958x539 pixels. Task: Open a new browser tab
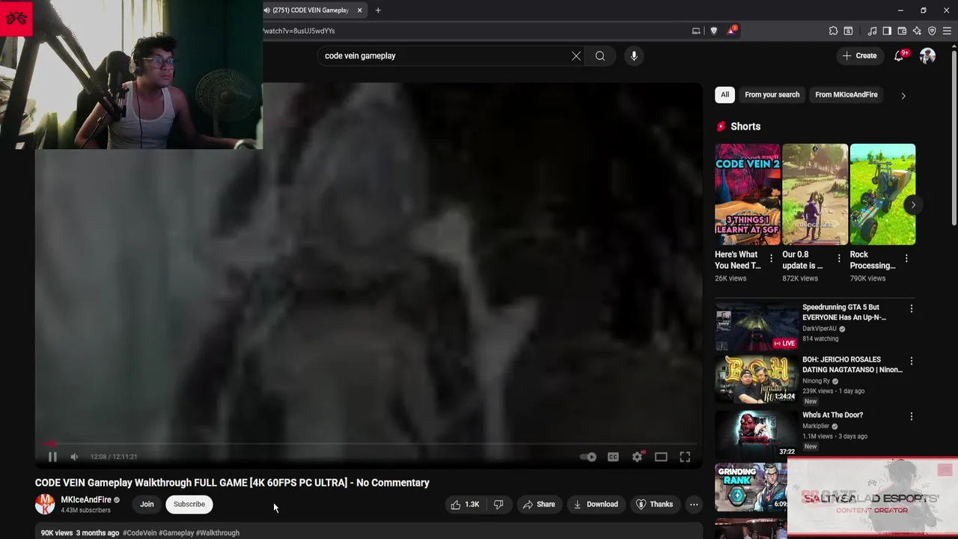click(x=378, y=10)
